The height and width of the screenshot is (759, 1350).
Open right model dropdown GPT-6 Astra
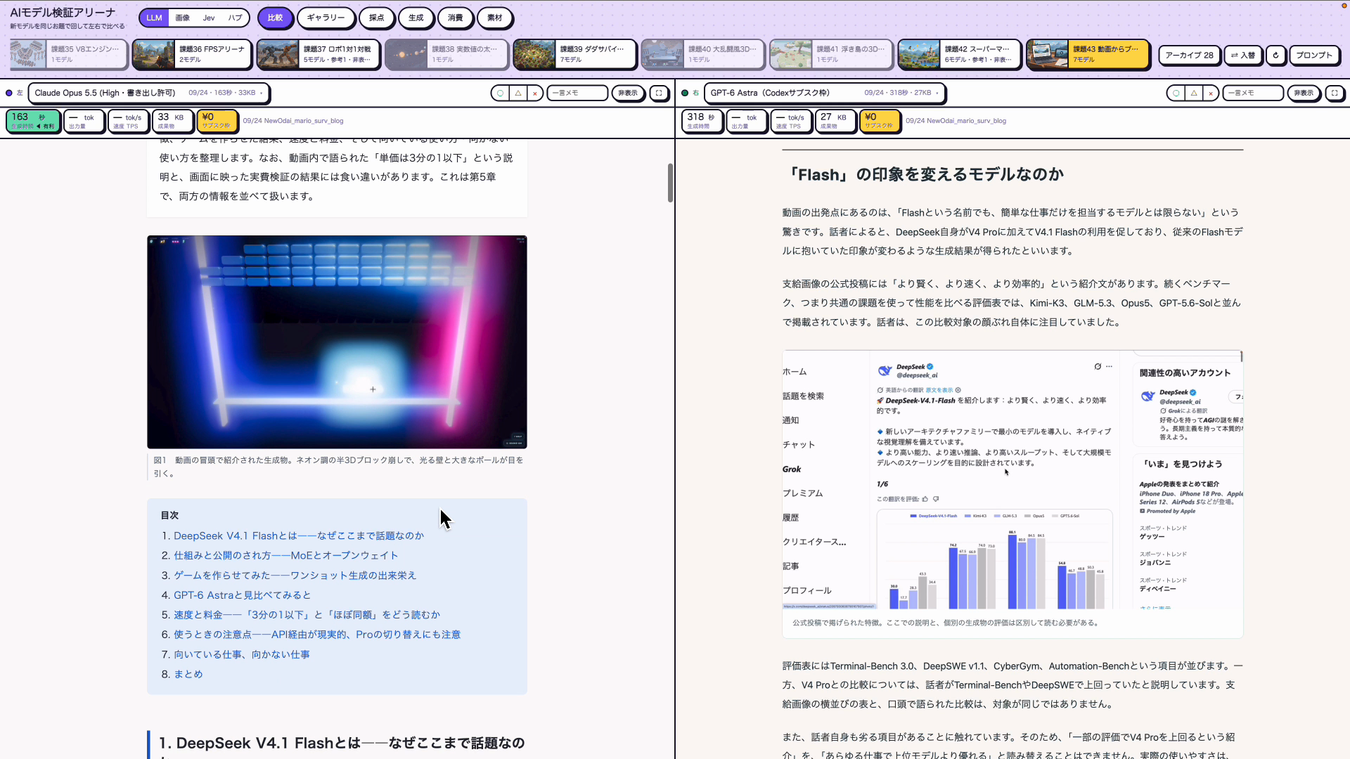pos(825,93)
